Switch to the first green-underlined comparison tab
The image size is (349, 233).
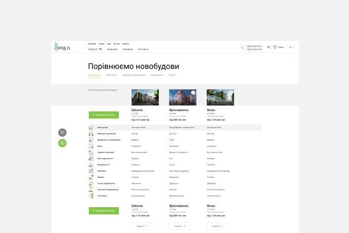pos(94,75)
